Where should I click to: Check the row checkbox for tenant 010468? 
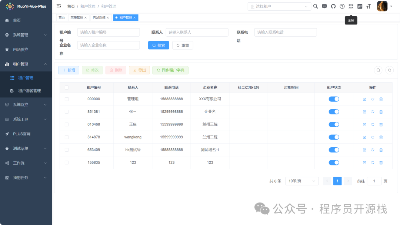coord(67,124)
